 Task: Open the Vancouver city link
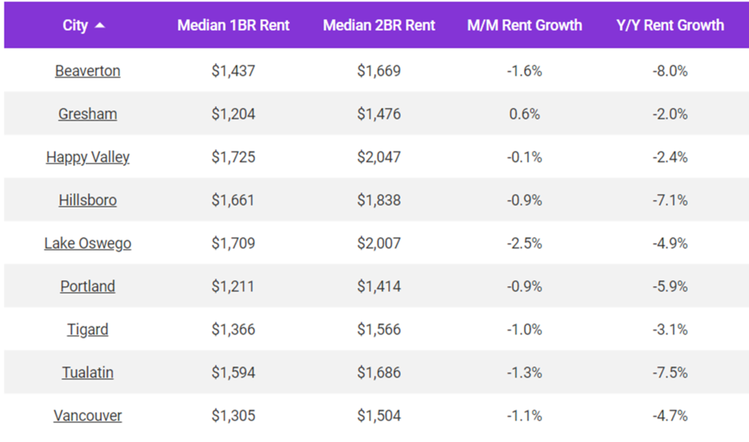pyautogui.click(x=87, y=415)
